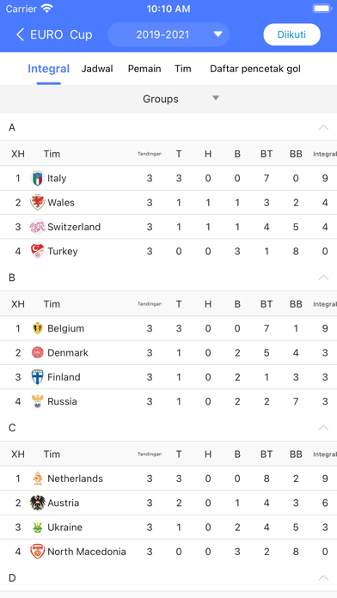
Task: Open the 2019-2021 season dropdown
Action: pos(168,34)
